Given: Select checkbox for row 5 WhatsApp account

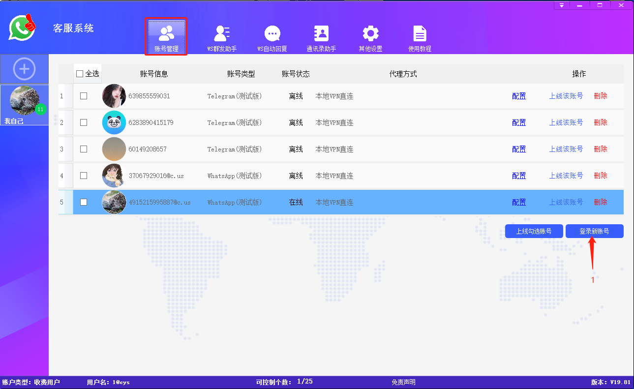Looking at the screenshot, I should click(84, 202).
